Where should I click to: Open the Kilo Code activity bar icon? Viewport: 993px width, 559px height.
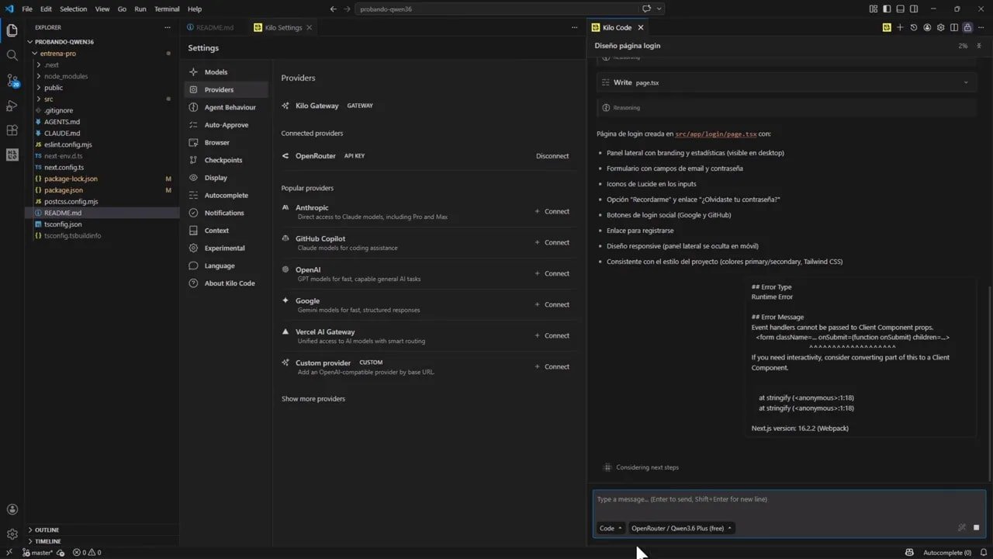12,155
